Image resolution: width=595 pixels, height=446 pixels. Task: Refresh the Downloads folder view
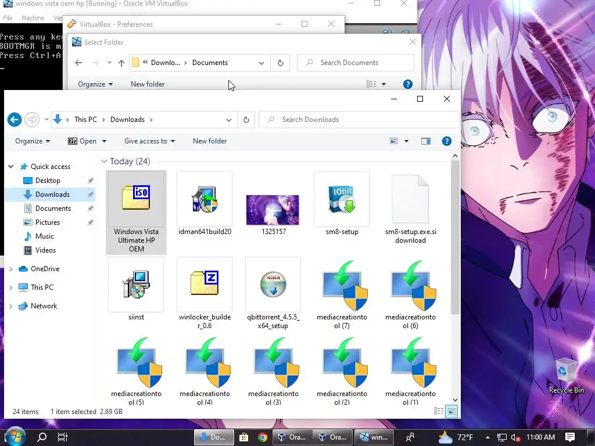pyautogui.click(x=246, y=120)
